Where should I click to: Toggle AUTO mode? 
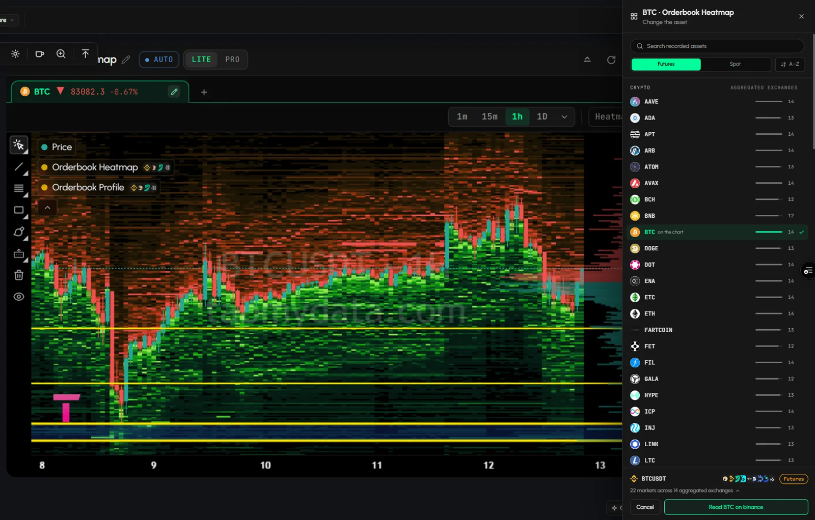tap(159, 60)
